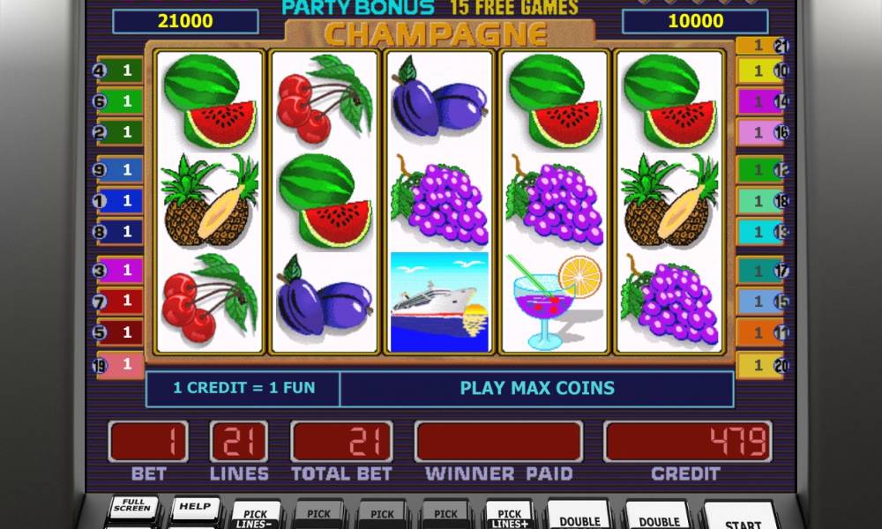The width and height of the screenshot is (882, 529).
Task: Click the cherries symbol on second reel
Action: pos(324,100)
